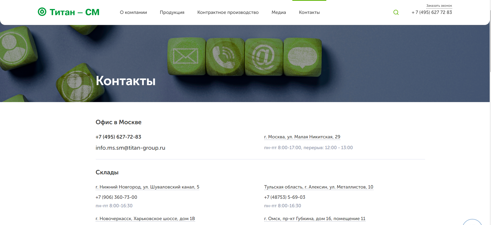Open the О компании menu

click(133, 12)
